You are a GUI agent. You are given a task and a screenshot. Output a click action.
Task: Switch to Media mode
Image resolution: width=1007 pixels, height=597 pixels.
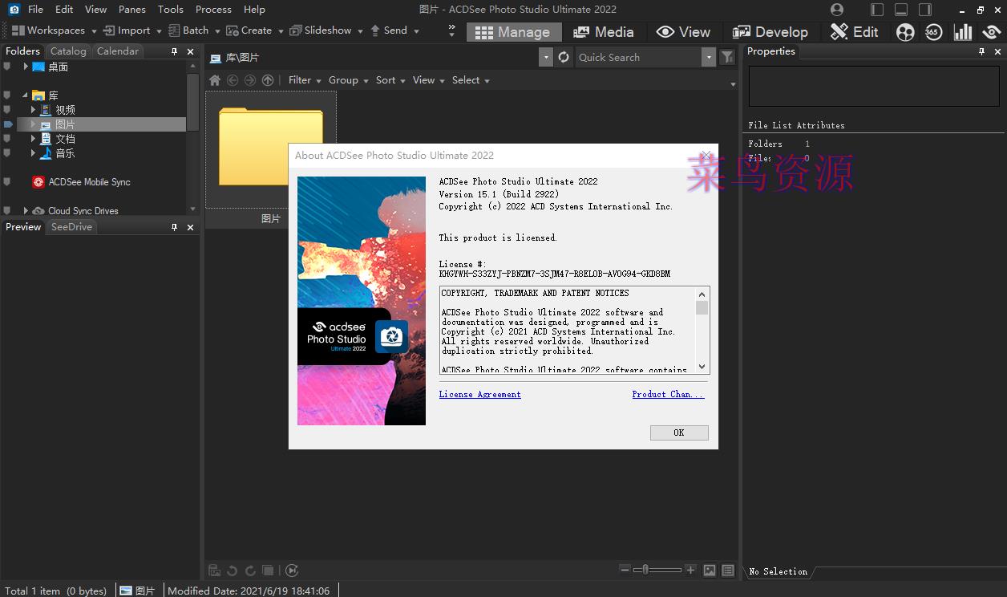605,32
